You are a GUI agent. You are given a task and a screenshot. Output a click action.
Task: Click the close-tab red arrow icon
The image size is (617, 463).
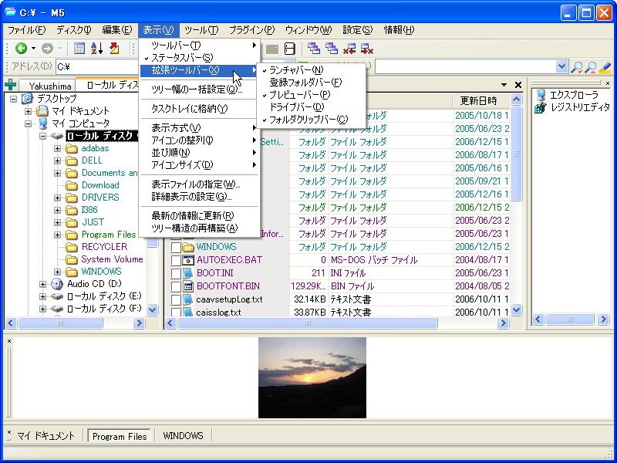click(349, 49)
